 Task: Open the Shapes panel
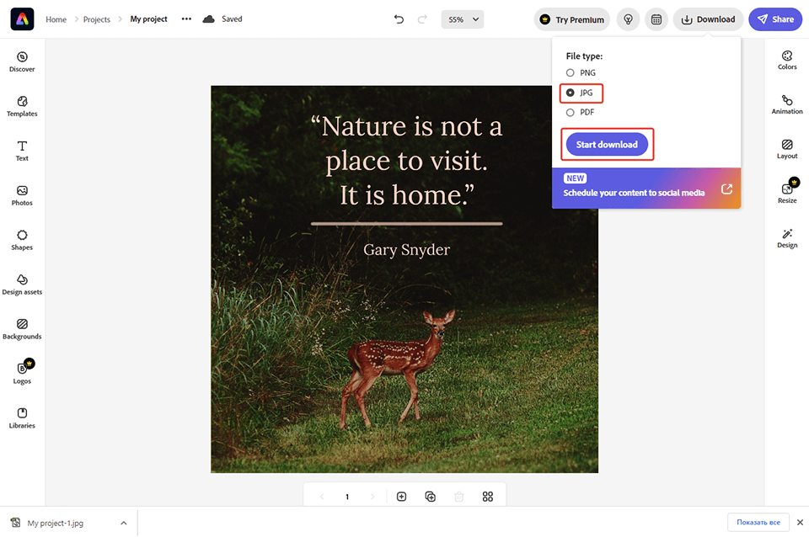pos(22,240)
